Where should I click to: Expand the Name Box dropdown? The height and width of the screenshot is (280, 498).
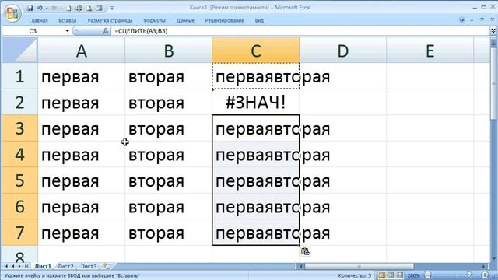pos(68,31)
